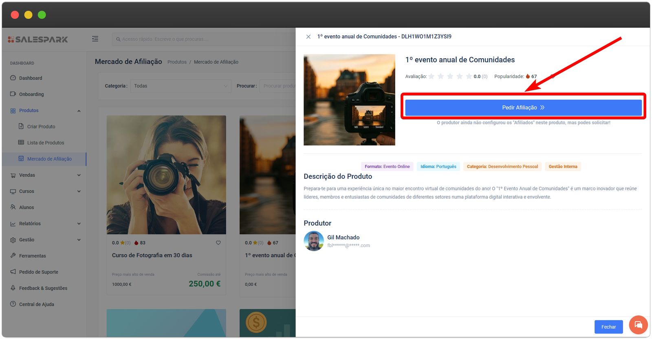Viewport: 652px width, 339px height.
Task: Favorite the Curso de Fotografia heart icon
Action: click(x=218, y=243)
